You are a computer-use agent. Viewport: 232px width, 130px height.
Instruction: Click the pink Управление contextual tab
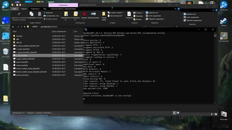[63, 5]
